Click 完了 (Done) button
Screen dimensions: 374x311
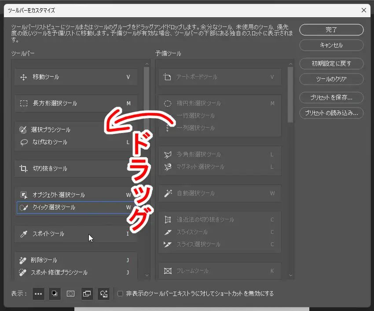pyautogui.click(x=331, y=30)
